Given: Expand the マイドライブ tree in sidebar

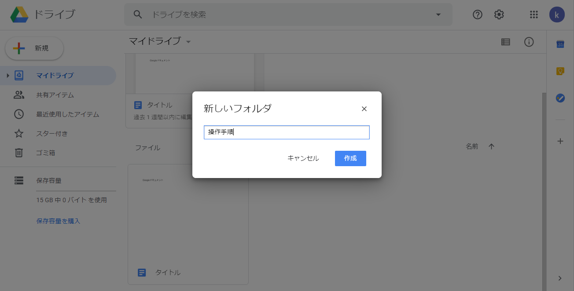Looking at the screenshot, I should 8,76.
